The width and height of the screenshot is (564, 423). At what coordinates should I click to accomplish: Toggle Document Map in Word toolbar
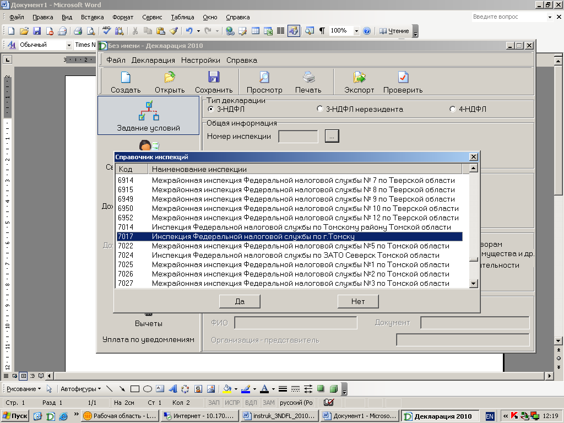click(310, 31)
